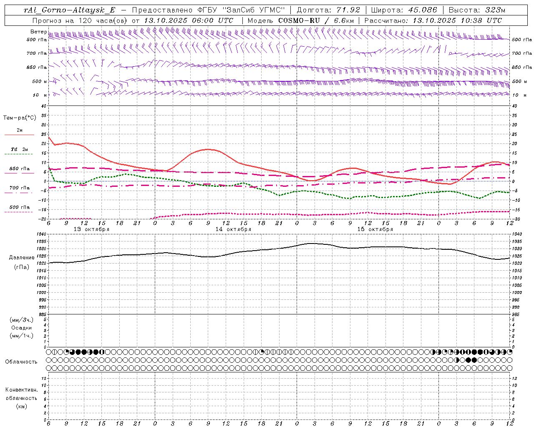The image size is (534, 427).
Task: Select the (мм/3ч.) precipitation unit label
Action: click(x=22, y=320)
